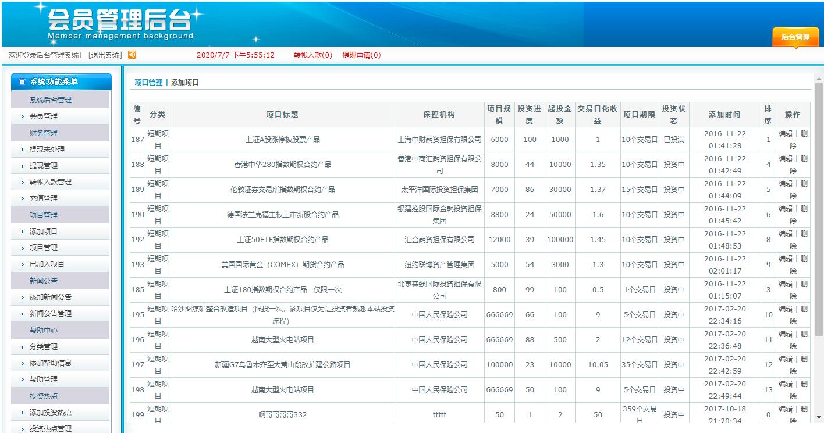Click the arrow icon before 会员管理

22,116
